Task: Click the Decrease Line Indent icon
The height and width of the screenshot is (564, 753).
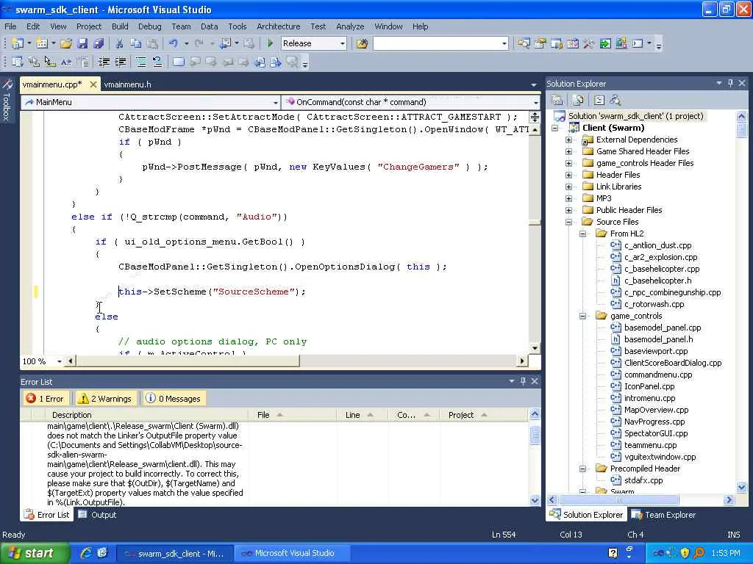Action: click(104, 62)
